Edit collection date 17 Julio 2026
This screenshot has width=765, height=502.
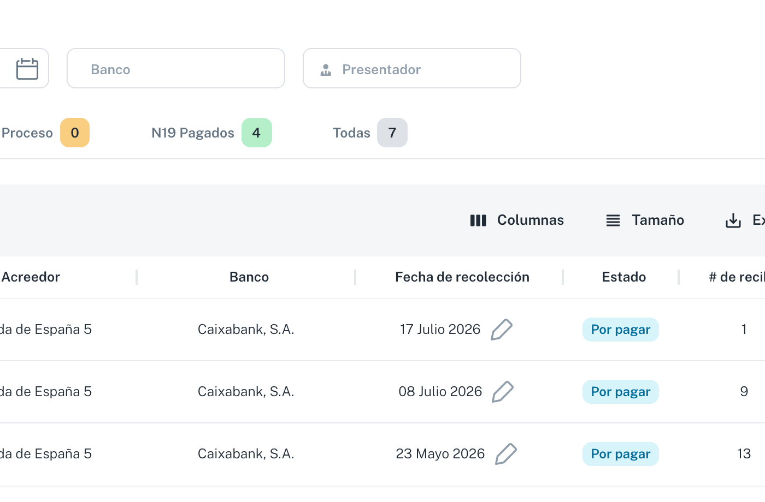coord(502,330)
